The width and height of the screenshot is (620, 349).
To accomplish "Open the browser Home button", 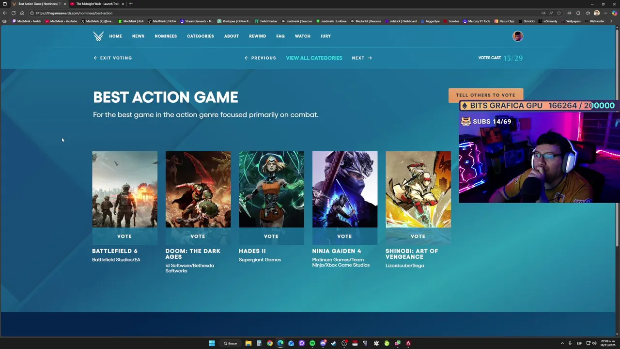I will tap(22, 13).
